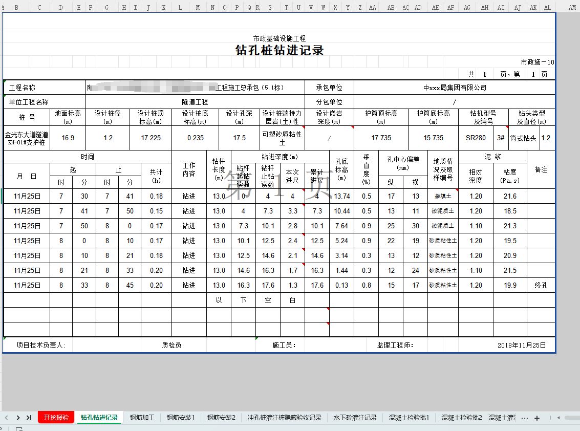Select the 钢筋安装2 tab
Screen dimensions: 580x431
click(221, 418)
